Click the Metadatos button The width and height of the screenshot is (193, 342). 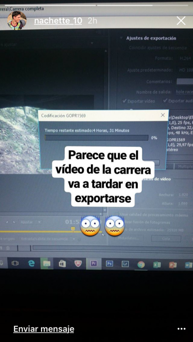coord(129,238)
